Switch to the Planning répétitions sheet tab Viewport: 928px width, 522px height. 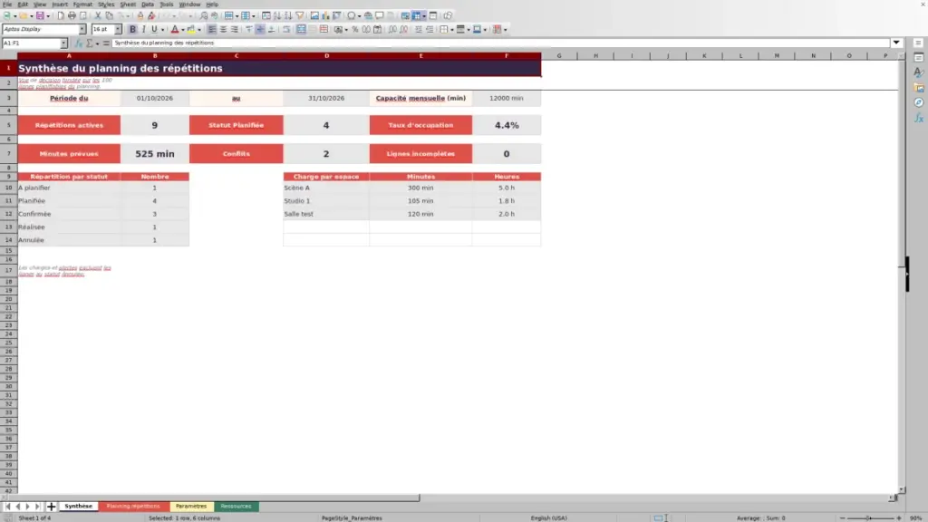click(133, 507)
